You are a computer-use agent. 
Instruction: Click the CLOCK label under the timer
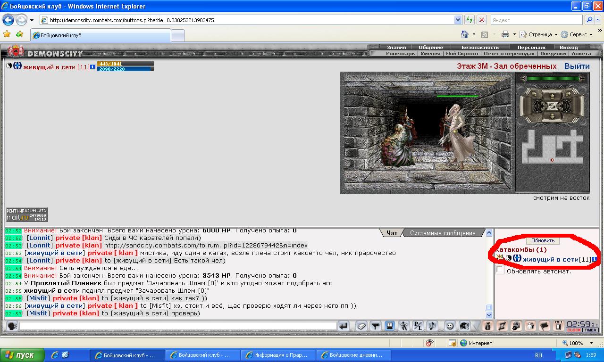(x=574, y=330)
